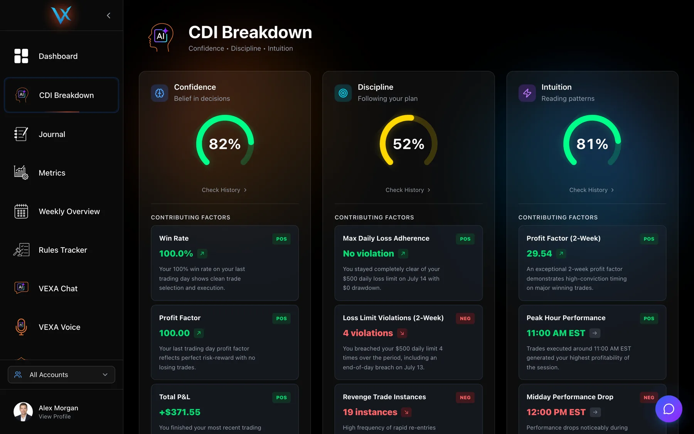Click the chevron beside Intuition Check History
This screenshot has height=434, width=694.
tap(612, 190)
